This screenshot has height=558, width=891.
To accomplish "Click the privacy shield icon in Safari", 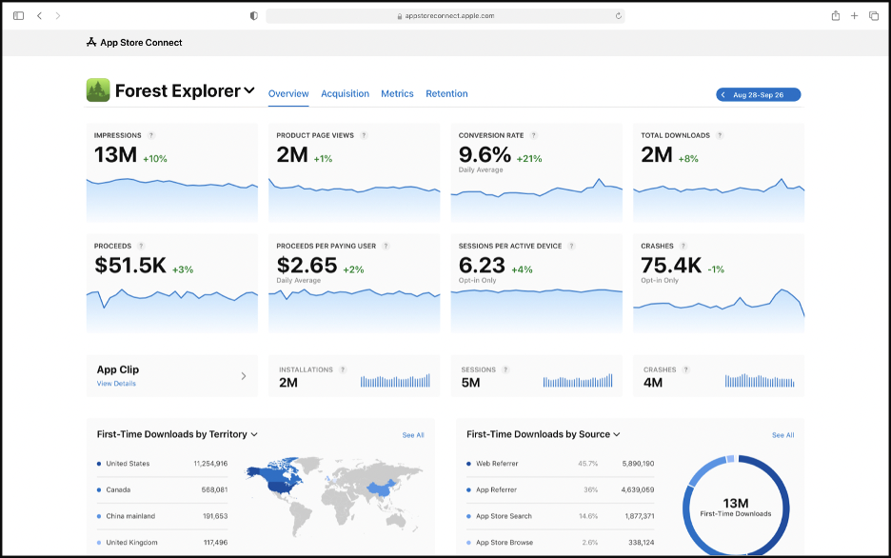I will pos(253,15).
